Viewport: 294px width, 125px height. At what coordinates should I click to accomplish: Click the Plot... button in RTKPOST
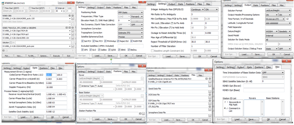pos(7,56)
